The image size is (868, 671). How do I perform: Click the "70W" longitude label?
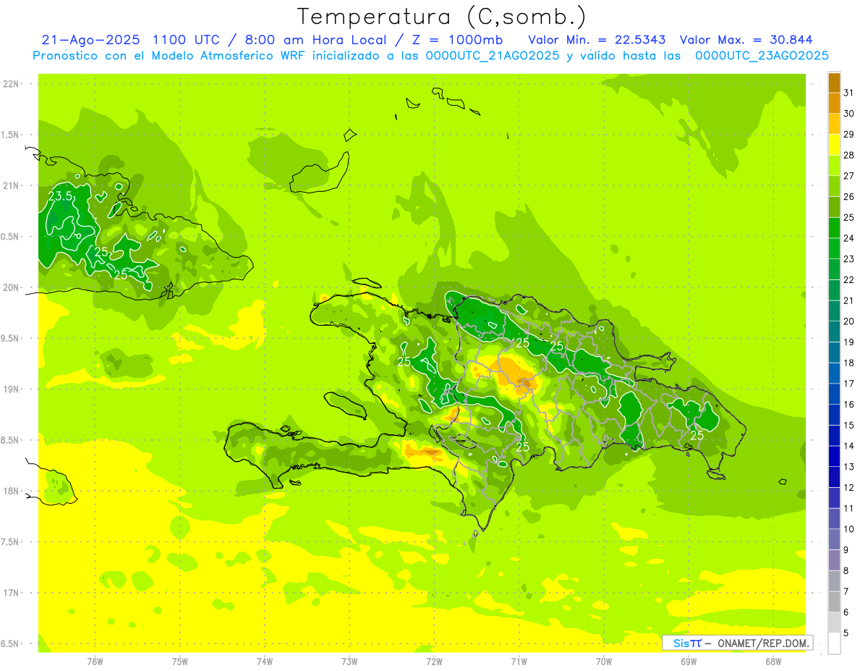pyautogui.click(x=604, y=662)
